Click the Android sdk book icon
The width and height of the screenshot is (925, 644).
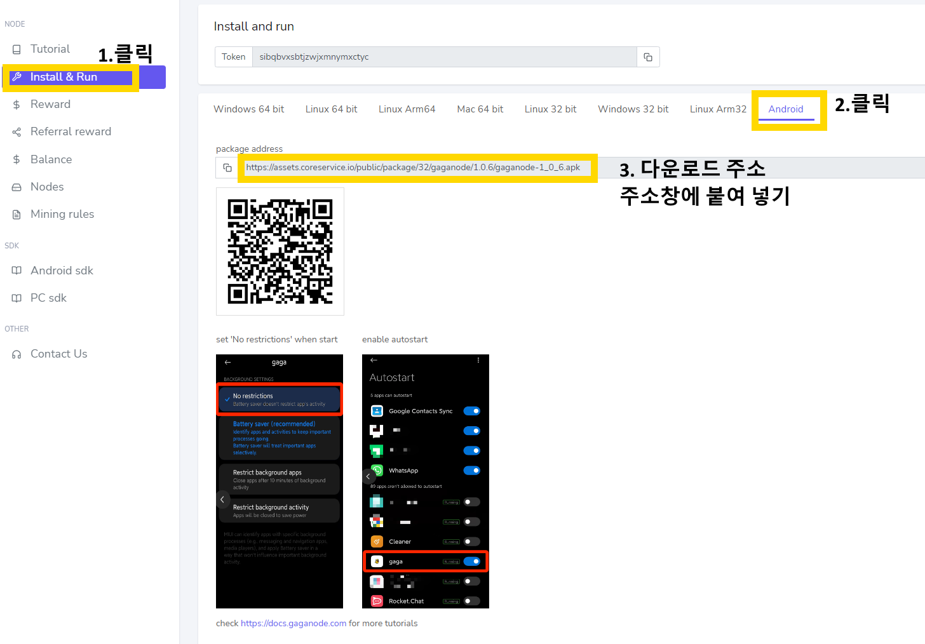(x=17, y=271)
